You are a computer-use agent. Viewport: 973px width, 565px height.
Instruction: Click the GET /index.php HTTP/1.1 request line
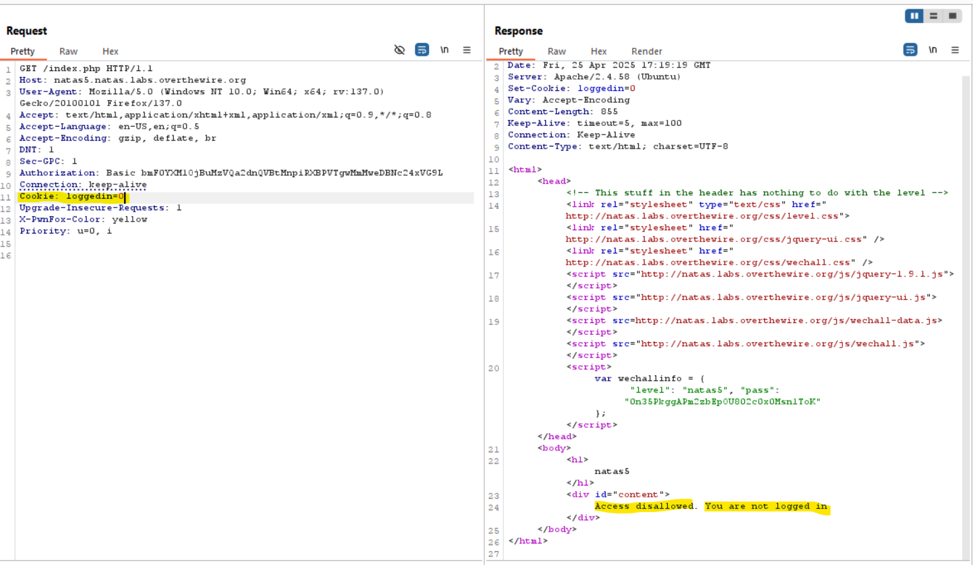coord(86,68)
